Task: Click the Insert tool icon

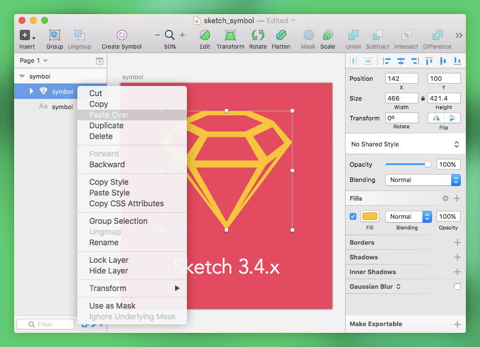Action: [x=25, y=35]
